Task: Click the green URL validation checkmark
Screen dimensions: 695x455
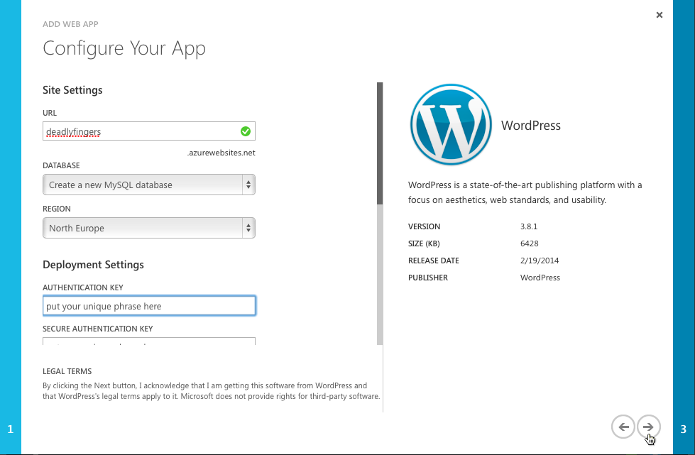Action: click(x=246, y=131)
